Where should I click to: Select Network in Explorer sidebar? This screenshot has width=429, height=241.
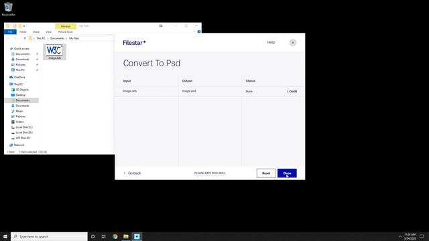19,145
